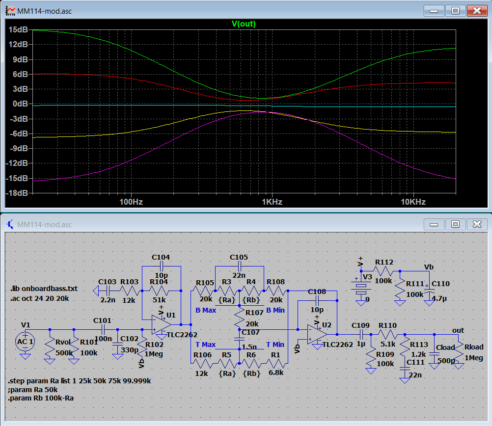
Task: Click the 'Vb' net label near R111
Action: [429, 267]
